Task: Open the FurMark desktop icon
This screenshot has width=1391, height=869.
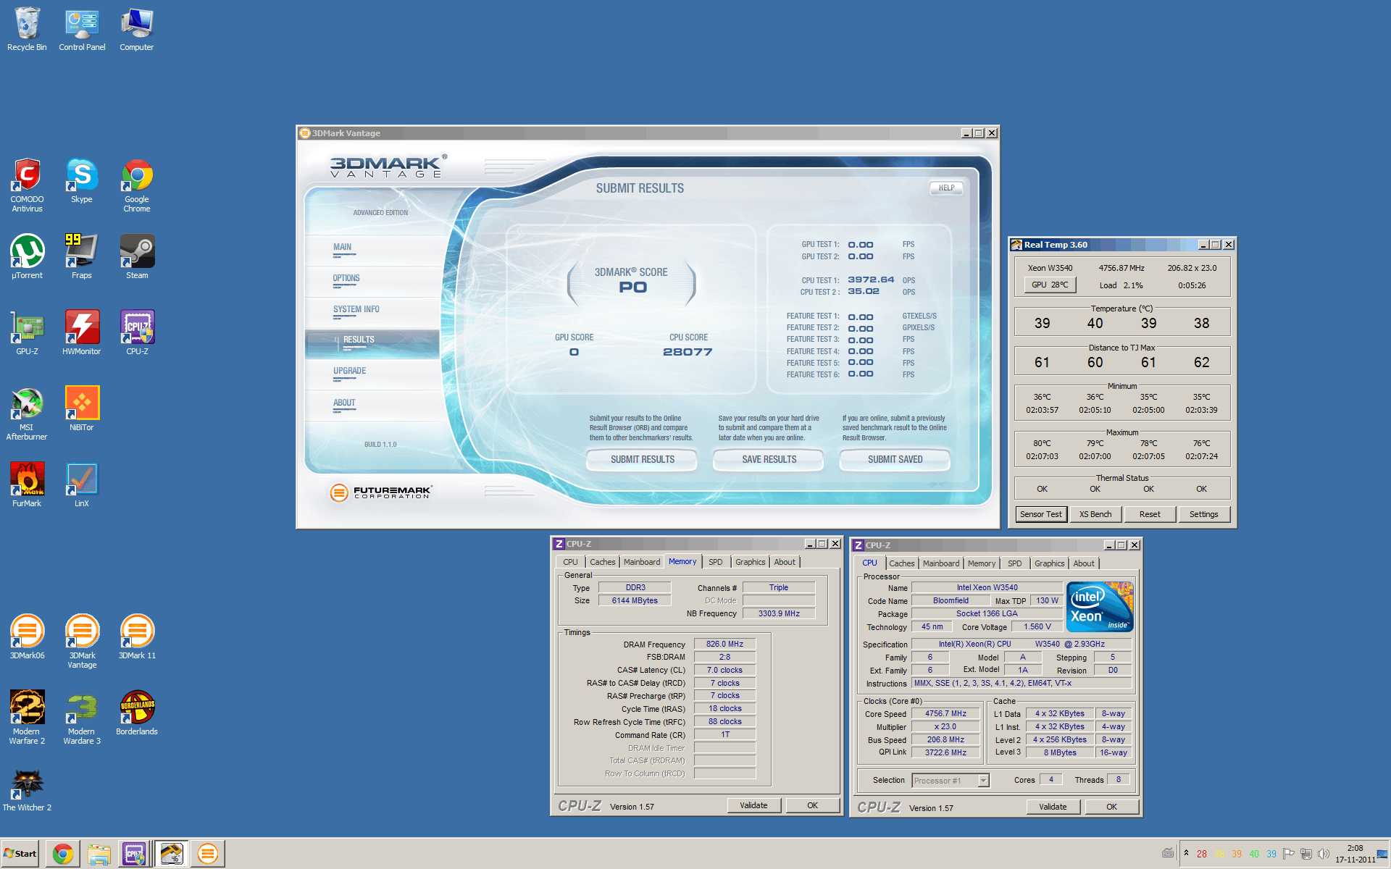Action: [x=27, y=480]
